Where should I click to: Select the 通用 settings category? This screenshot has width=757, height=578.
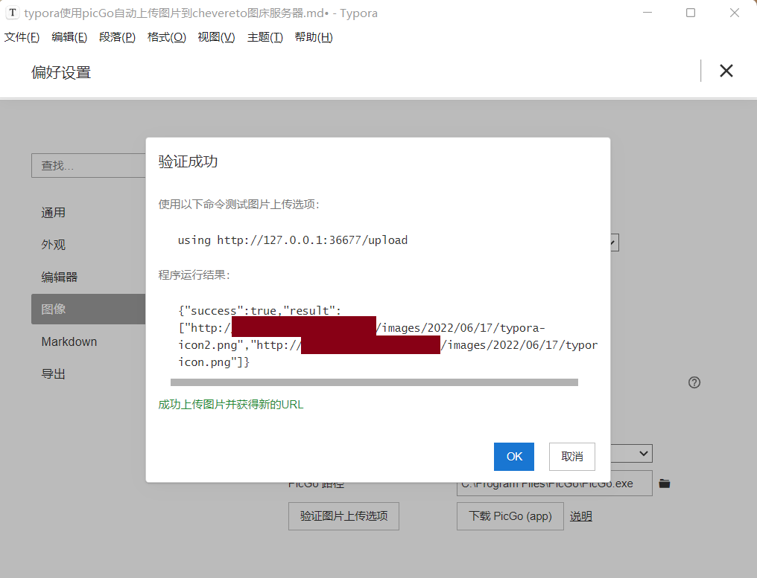54,213
